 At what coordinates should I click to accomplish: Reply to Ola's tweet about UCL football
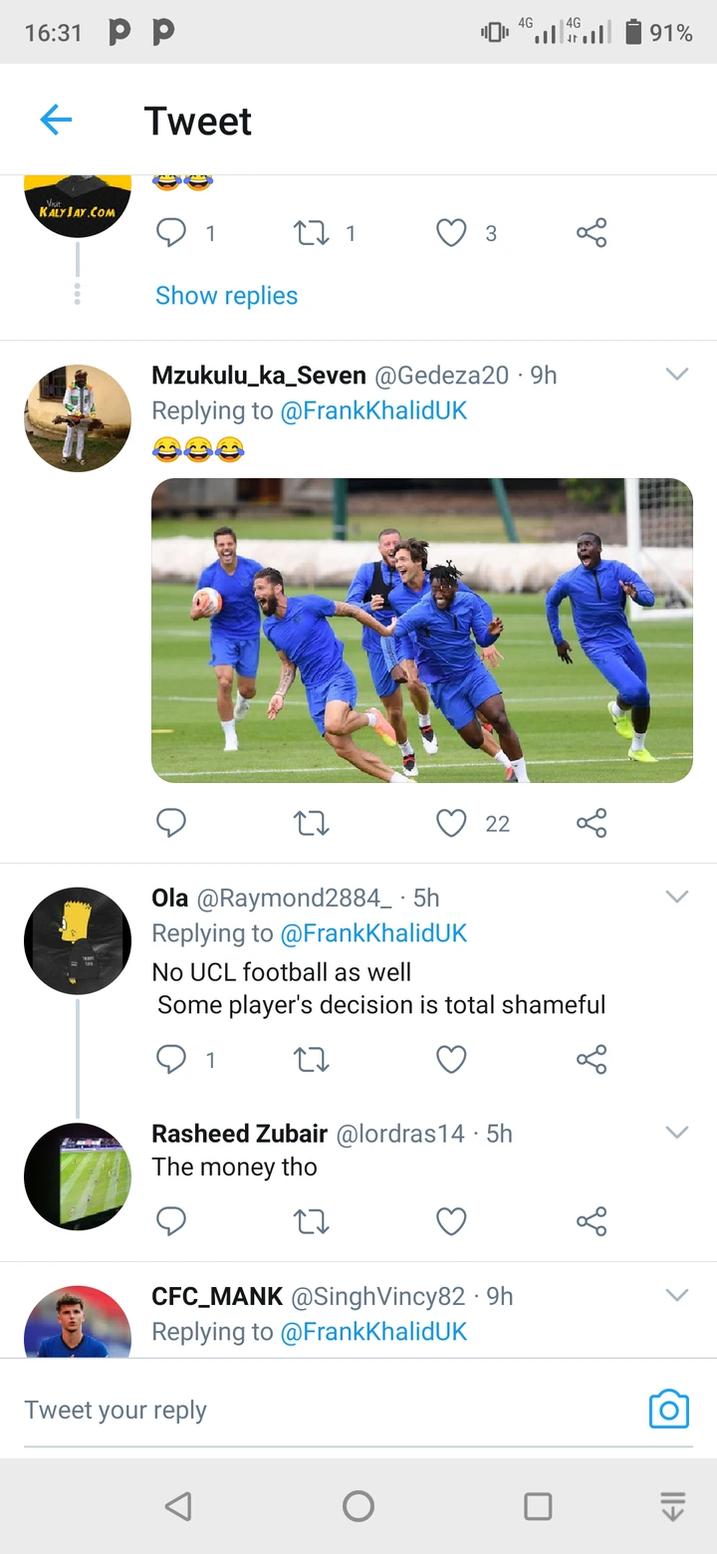(171, 1059)
